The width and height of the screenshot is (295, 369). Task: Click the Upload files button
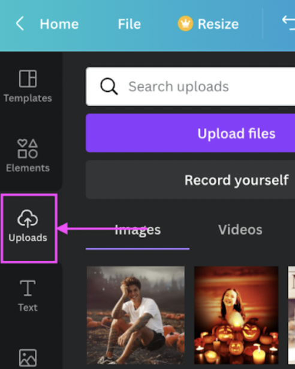190,133
